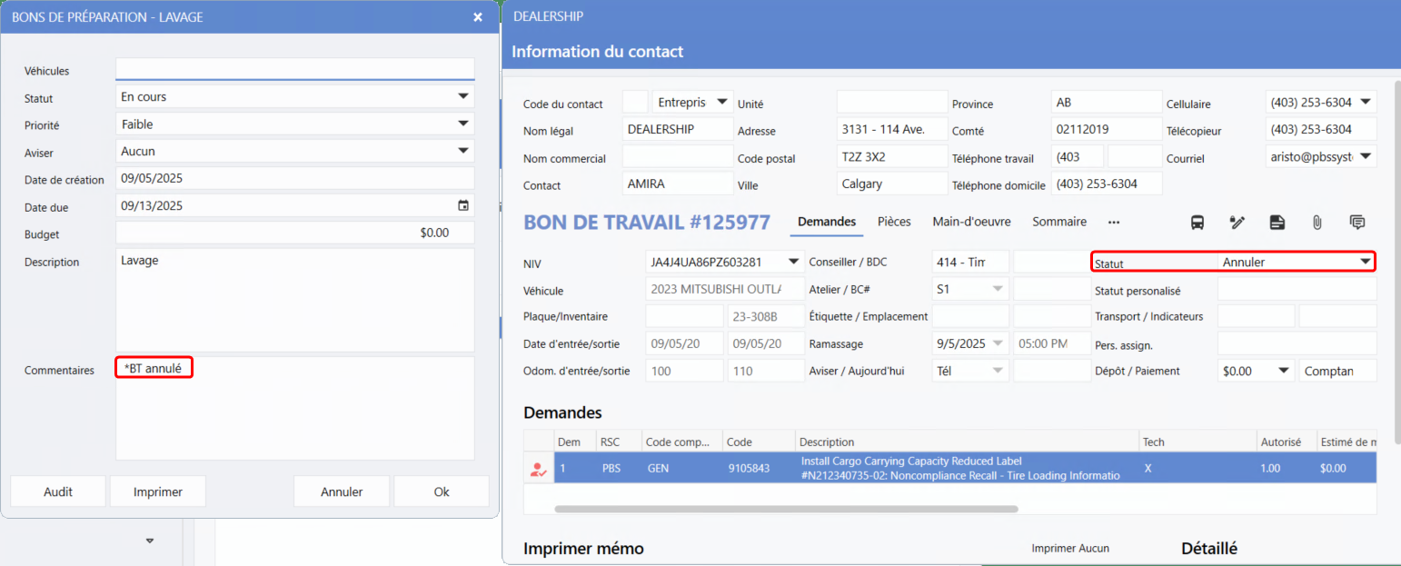Click the Audit button

pyautogui.click(x=58, y=492)
